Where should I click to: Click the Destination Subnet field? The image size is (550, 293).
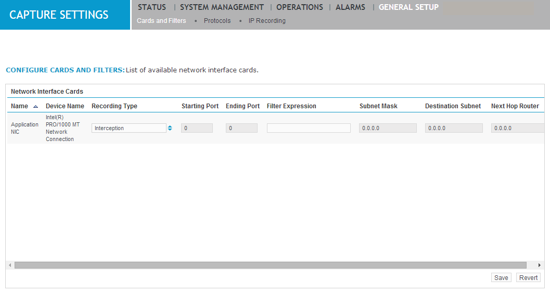click(454, 128)
